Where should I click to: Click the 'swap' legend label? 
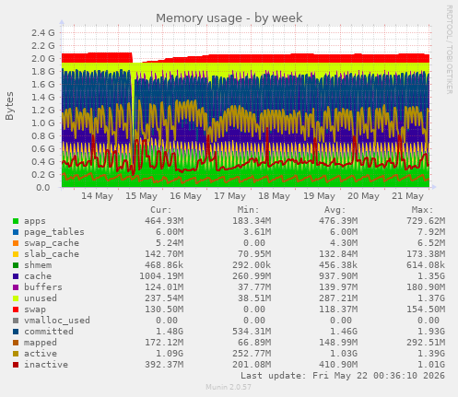[35, 309]
